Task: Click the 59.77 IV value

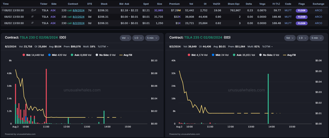Action: [x=277, y=10]
